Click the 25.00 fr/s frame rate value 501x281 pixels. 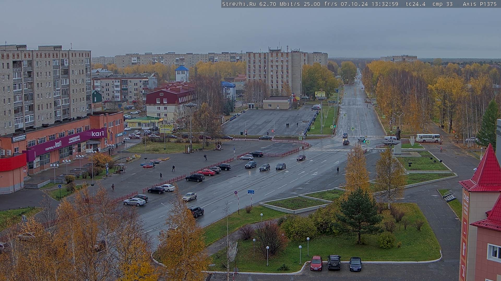320,4
